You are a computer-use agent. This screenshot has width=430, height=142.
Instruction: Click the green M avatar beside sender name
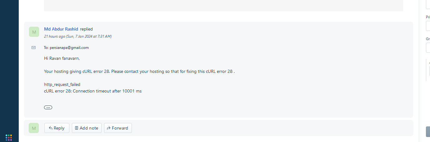coord(34,32)
